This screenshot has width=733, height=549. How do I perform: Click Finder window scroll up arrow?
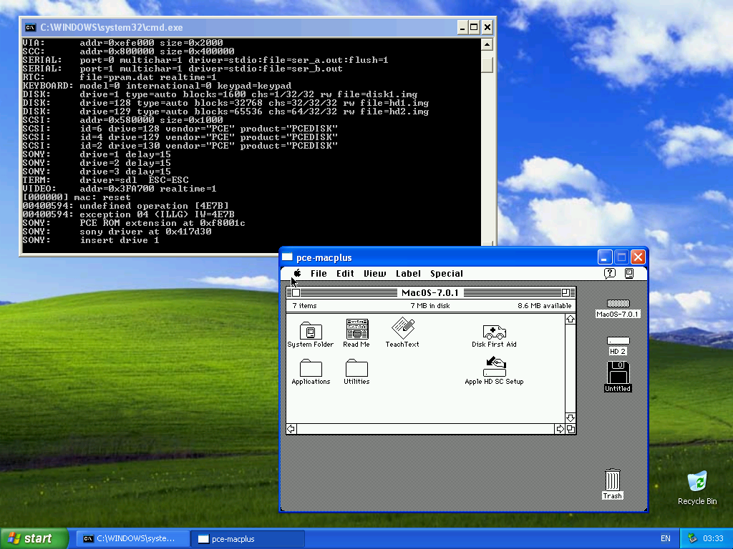[x=571, y=320]
